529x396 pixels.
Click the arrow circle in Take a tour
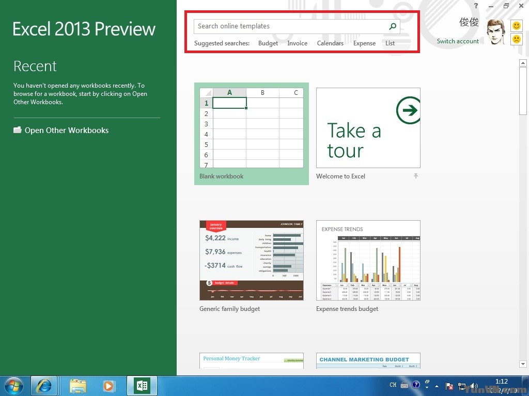coord(408,110)
